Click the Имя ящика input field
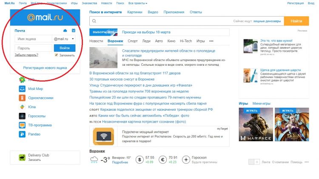 click(33, 39)
